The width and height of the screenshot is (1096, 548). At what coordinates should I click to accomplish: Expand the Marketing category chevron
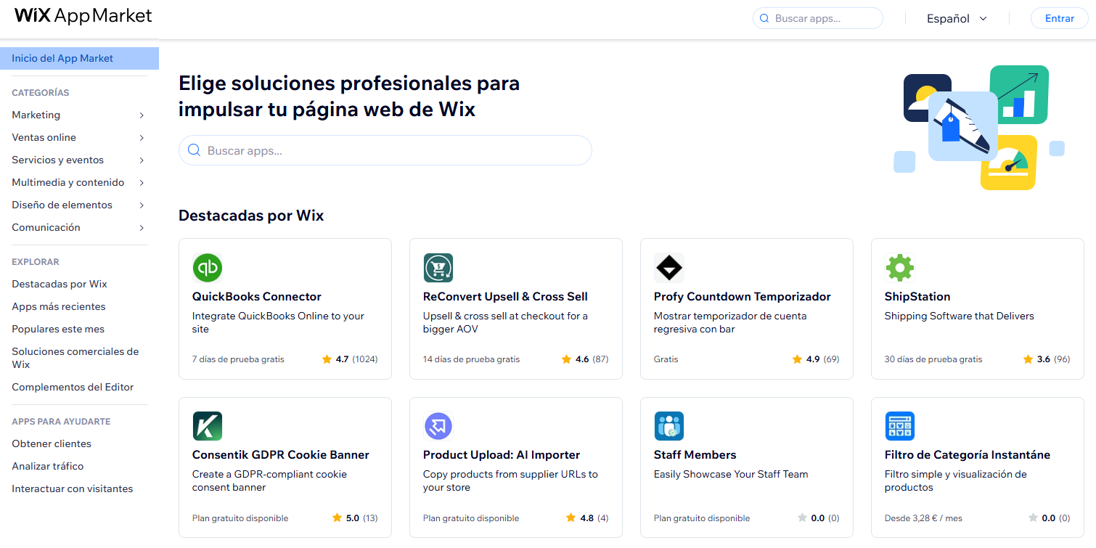tap(142, 115)
